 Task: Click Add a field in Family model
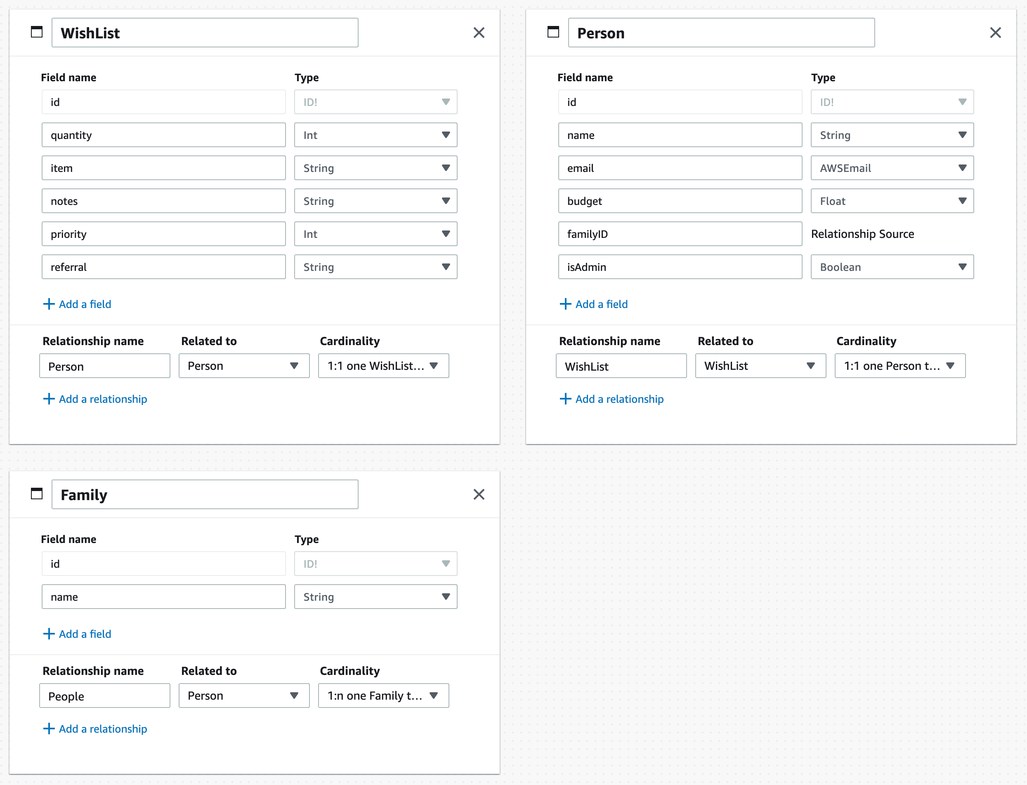point(77,634)
